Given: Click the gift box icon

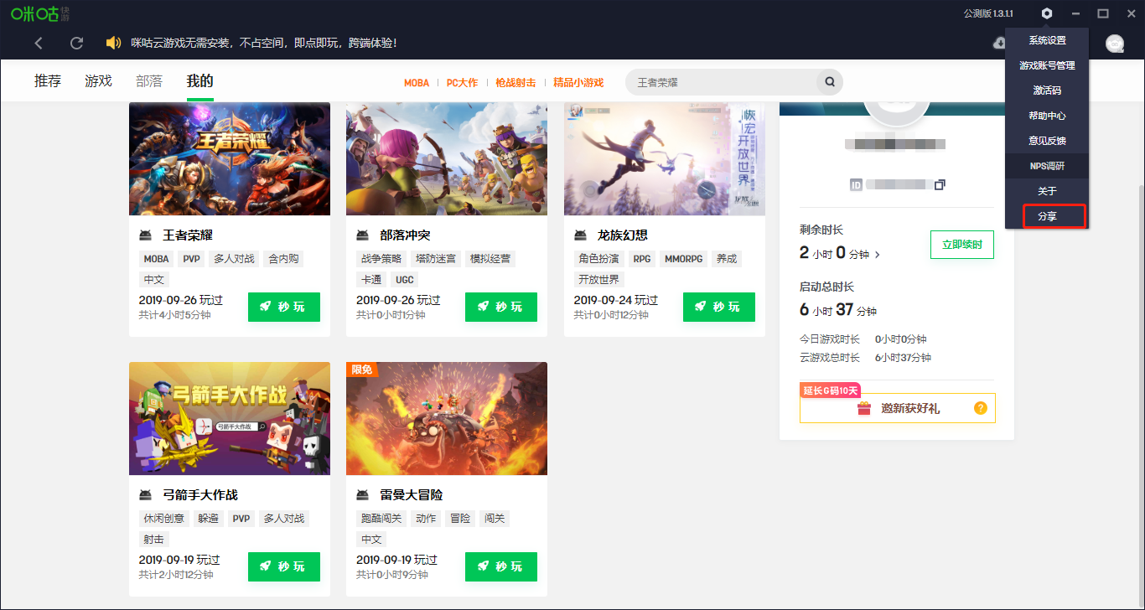Looking at the screenshot, I should 864,408.
